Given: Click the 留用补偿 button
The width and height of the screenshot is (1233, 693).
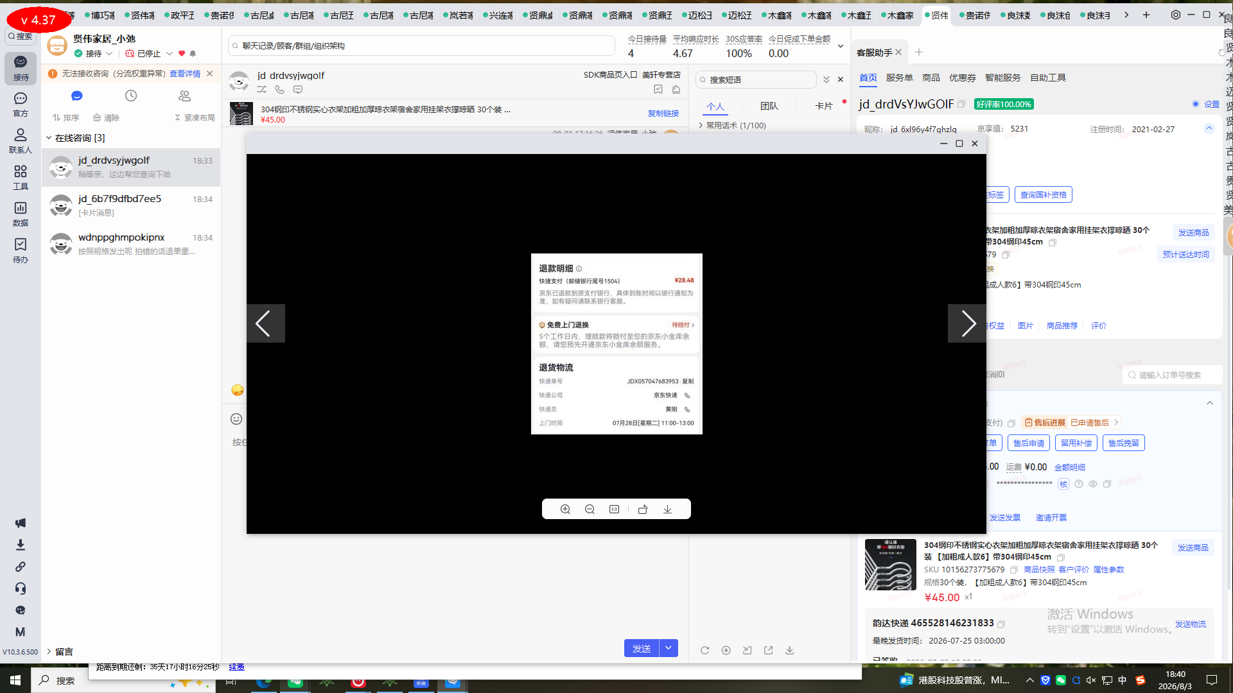Looking at the screenshot, I should 1076,443.
